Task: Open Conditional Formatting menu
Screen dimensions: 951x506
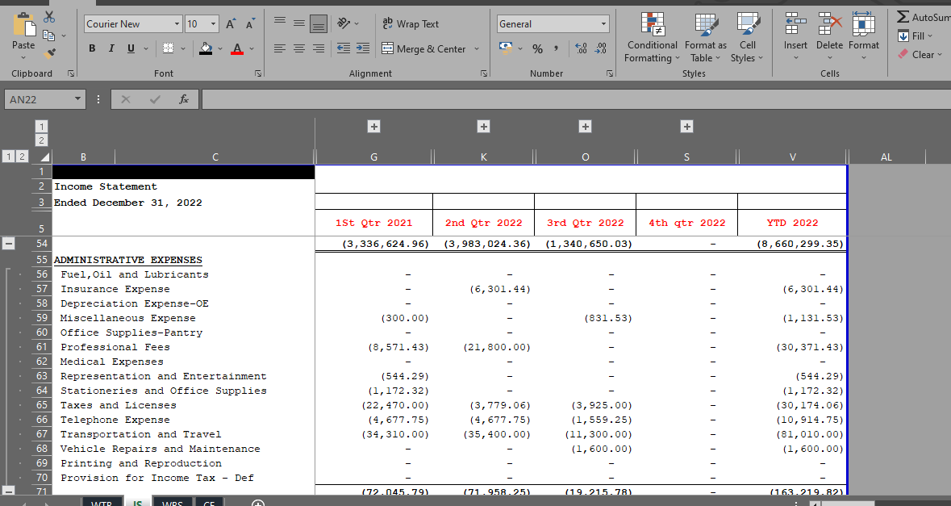Action: [x=652, y=38]
